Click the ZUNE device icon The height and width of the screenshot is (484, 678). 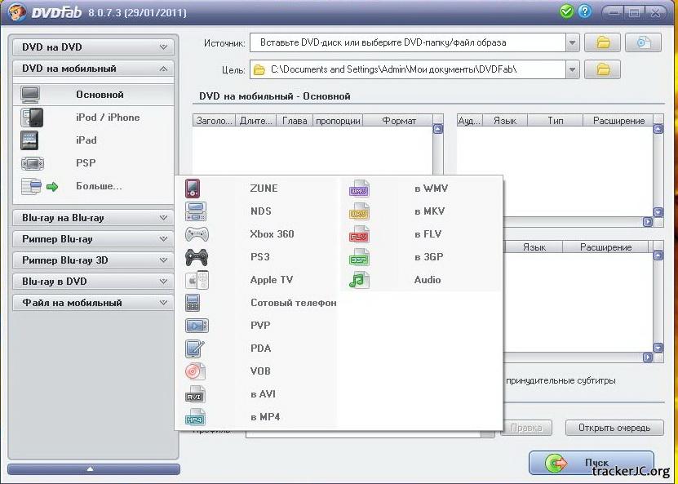[x=193, y=189]
